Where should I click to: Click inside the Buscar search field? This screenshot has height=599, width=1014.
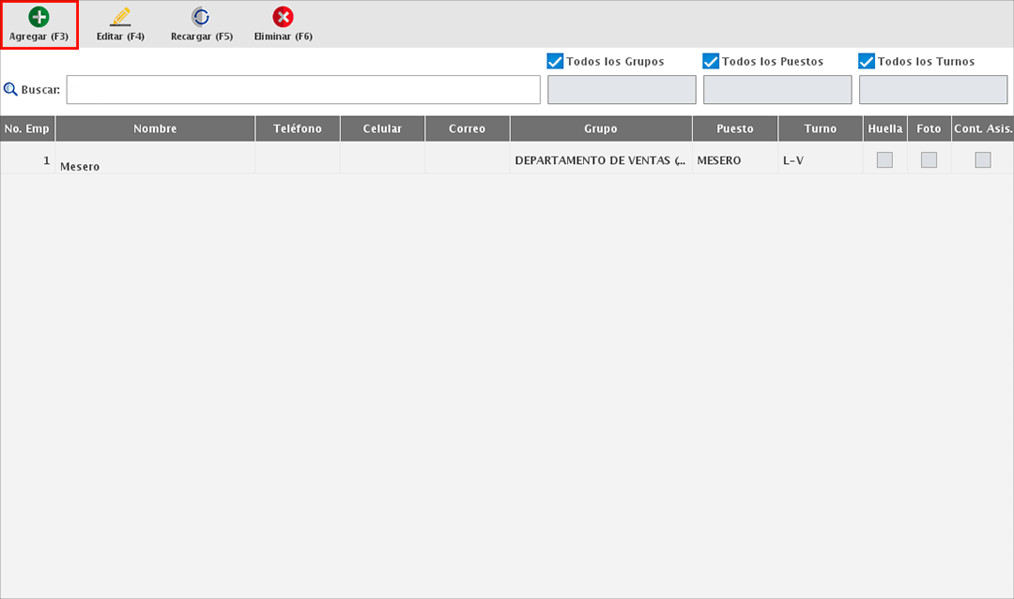303,90
